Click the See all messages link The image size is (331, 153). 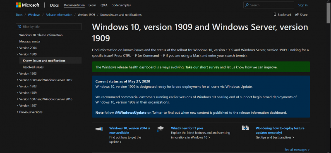[297, 150]
